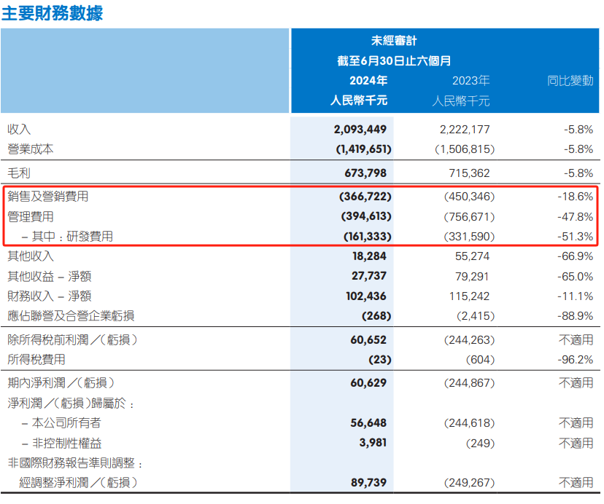Click the 所得稅費用 2023 value (604)
The image size is (604, 504).
[x=479, y=360]
